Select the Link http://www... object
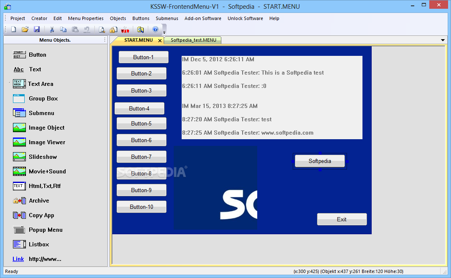This screenshot has height=278, width=451. (x=37, y=259)
